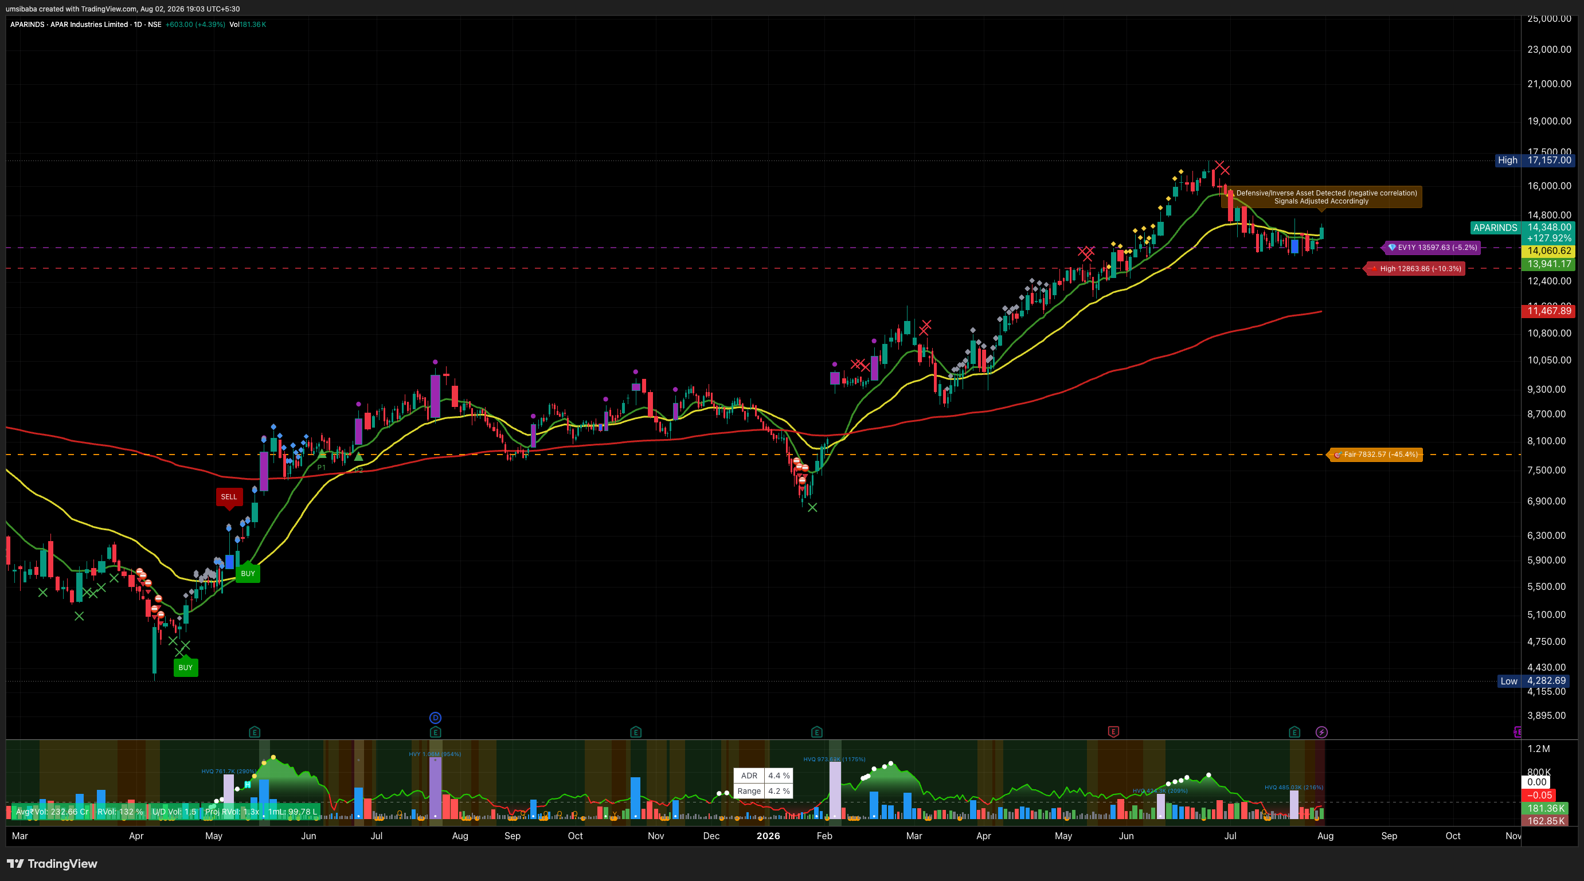Screen dimensions: 1584x881
Task: Click the 2026 year label on time axis
Action: coord(768,836)
